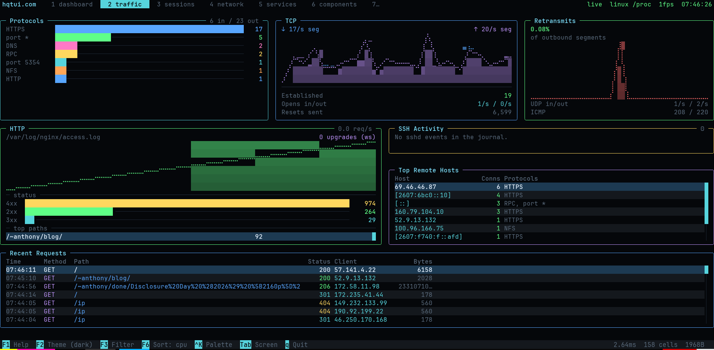Select the port 5354 protocol label

pos(23,62)
